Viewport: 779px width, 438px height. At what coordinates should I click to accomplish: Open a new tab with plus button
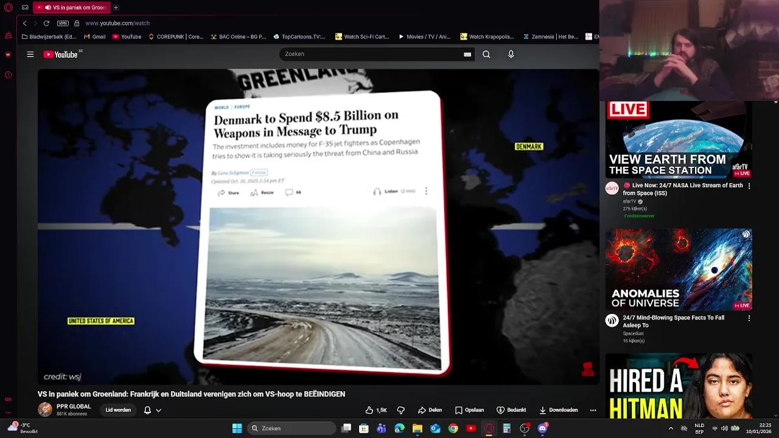[116, 7]
